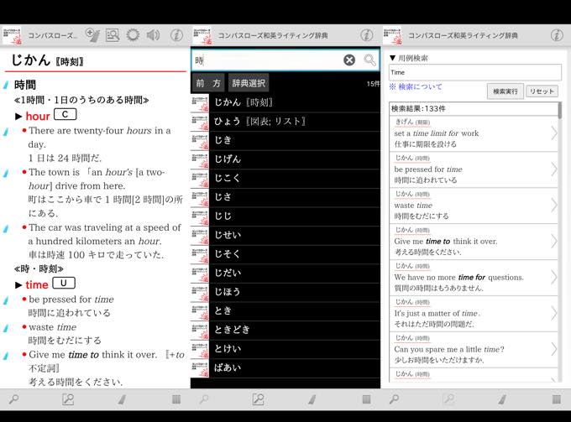Tap the add-bookmark marker icon in left panel toolbar
This screenshot has width=571, height=422.
click(92, 35)
